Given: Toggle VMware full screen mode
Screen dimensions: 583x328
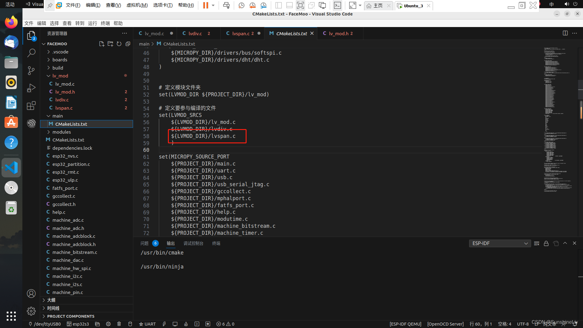Looking at the screenshot, I should (x=352, y=5).
